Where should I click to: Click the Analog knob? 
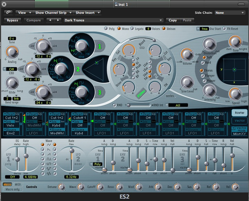coord(12,52)
